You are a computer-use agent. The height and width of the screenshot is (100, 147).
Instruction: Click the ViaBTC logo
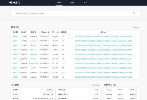tap(15, 2)
